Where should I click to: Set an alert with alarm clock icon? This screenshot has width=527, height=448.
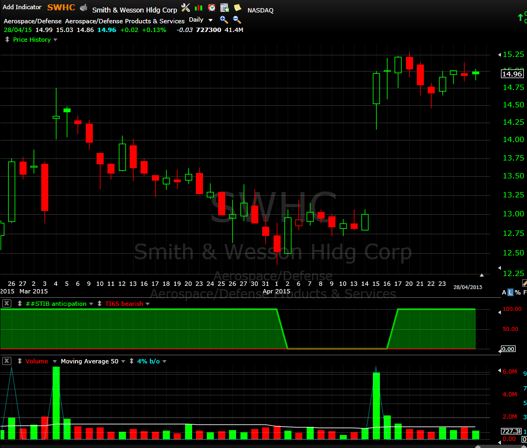[212, 8]
